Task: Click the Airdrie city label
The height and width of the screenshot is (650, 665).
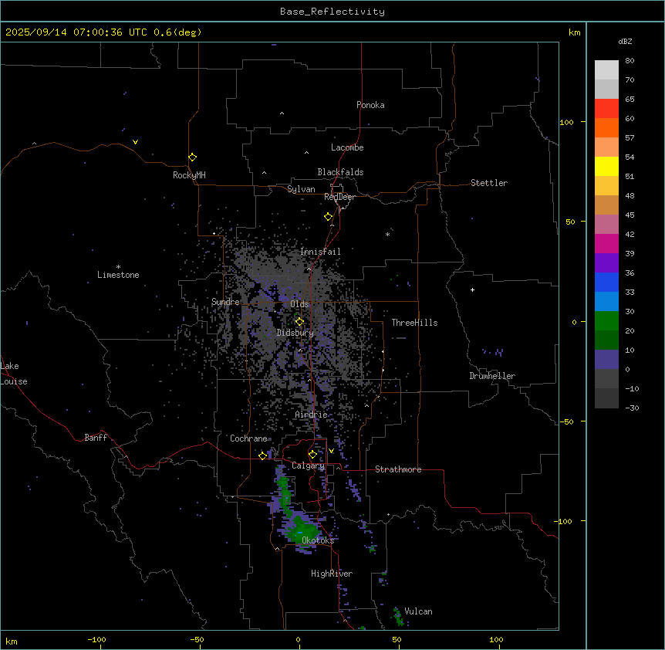Action: click(311, 415)
